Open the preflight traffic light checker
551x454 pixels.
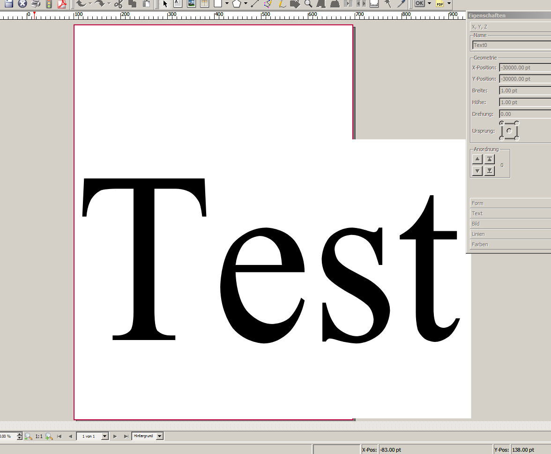point(49,4)
